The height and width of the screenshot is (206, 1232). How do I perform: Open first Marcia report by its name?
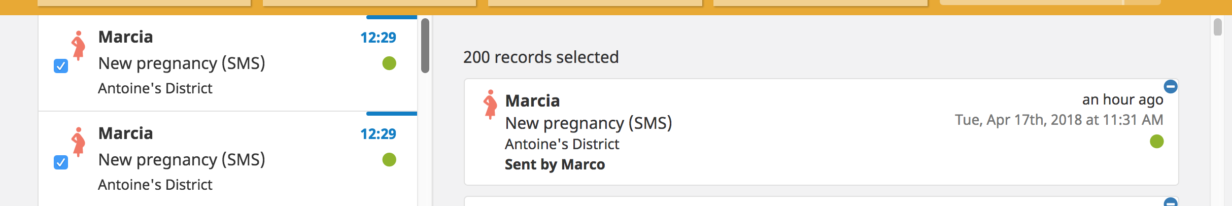[x=125, y=37]
